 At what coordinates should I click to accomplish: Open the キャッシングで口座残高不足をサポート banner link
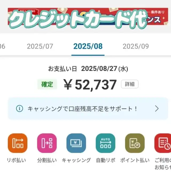coord(82,109)
